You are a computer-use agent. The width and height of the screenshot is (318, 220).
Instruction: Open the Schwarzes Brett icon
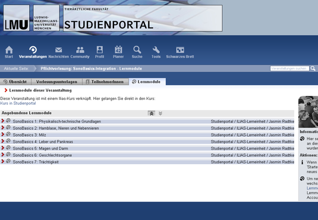click(x=180, y=50)
